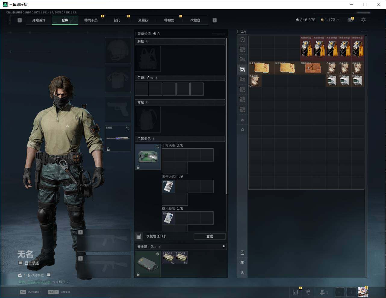This screenshot has height=298, width=386.
Task: Click the 装备价值 label
Action: click(144, 34)
